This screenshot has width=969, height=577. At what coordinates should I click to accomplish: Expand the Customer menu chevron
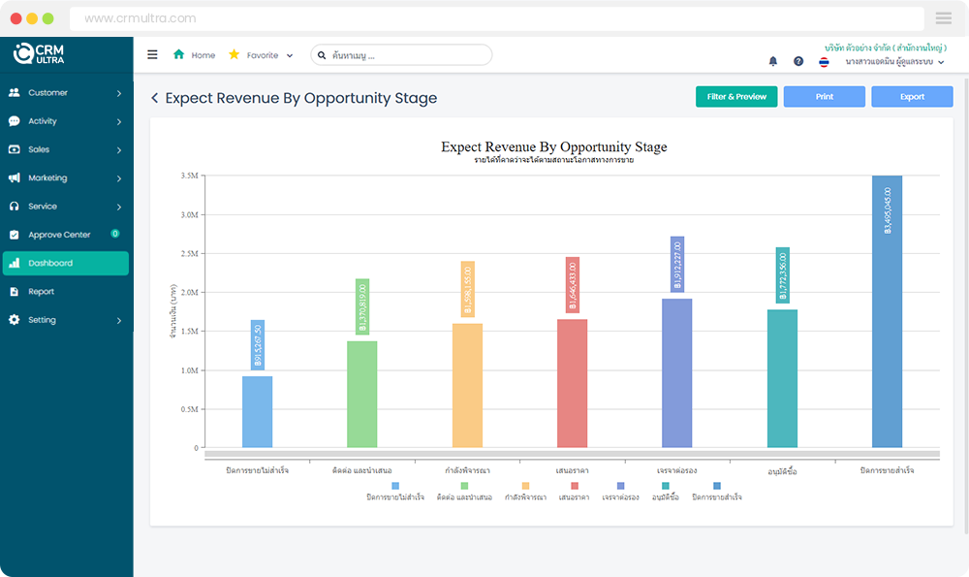(118, 93)
